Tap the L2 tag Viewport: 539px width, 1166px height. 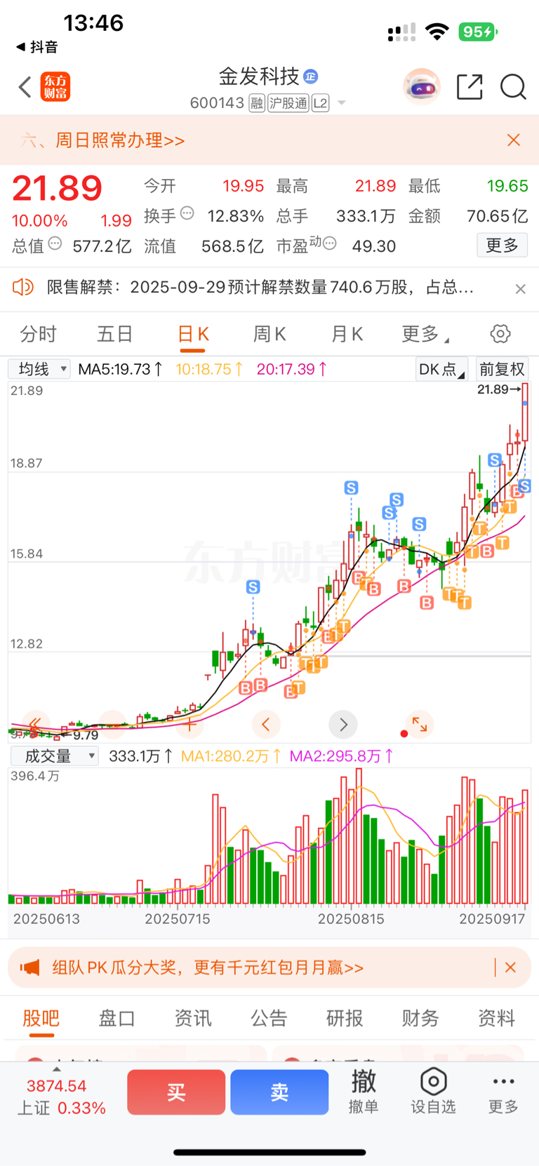point(320,103)
